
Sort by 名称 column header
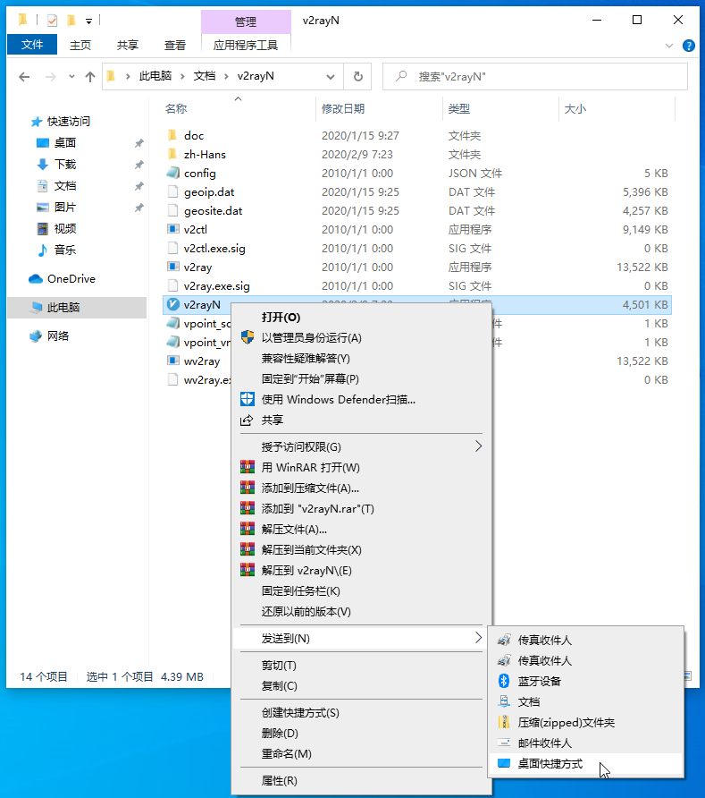[176, 108]
